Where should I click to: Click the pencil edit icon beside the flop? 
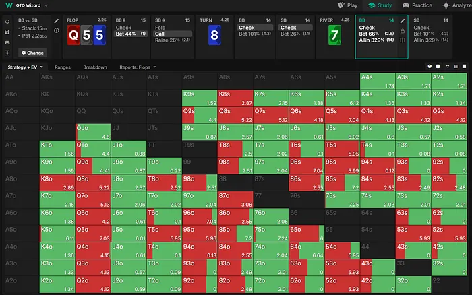coord(56,21)
